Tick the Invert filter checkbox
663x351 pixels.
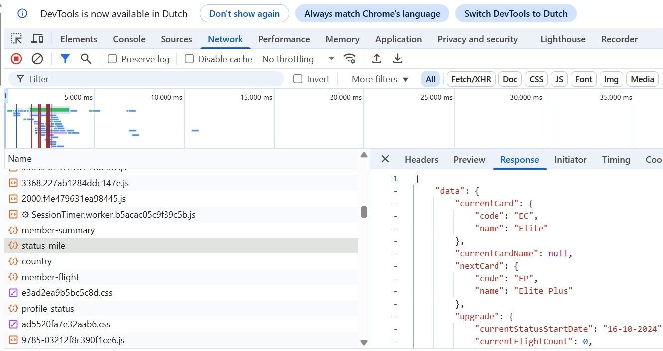point(298,79)
